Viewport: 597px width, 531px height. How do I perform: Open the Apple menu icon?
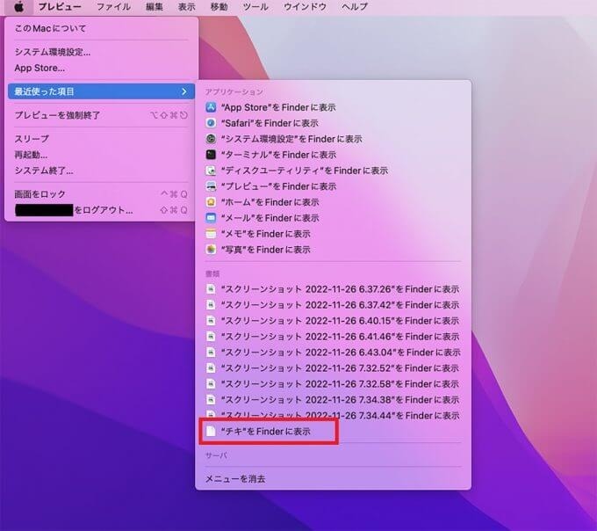[18, 7]
